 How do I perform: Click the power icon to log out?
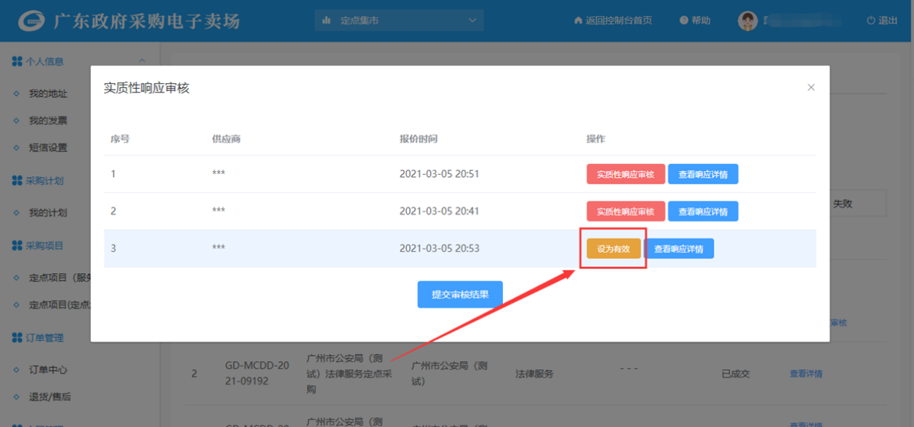tap(871, 21)
